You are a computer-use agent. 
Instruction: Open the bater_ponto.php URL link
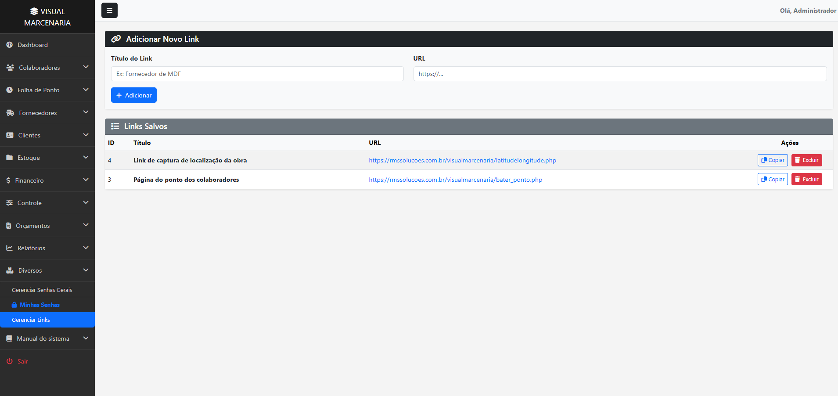pyautogui.click(x=456, y=180)
